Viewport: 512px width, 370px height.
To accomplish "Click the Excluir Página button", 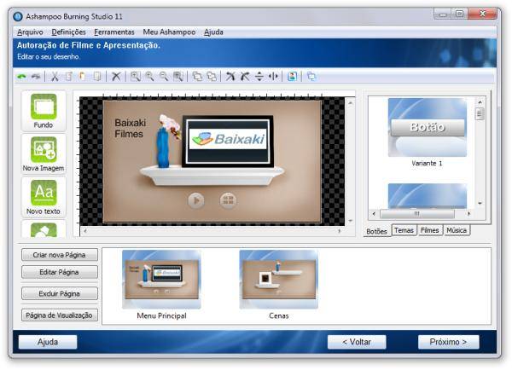I will click(60, 293).
